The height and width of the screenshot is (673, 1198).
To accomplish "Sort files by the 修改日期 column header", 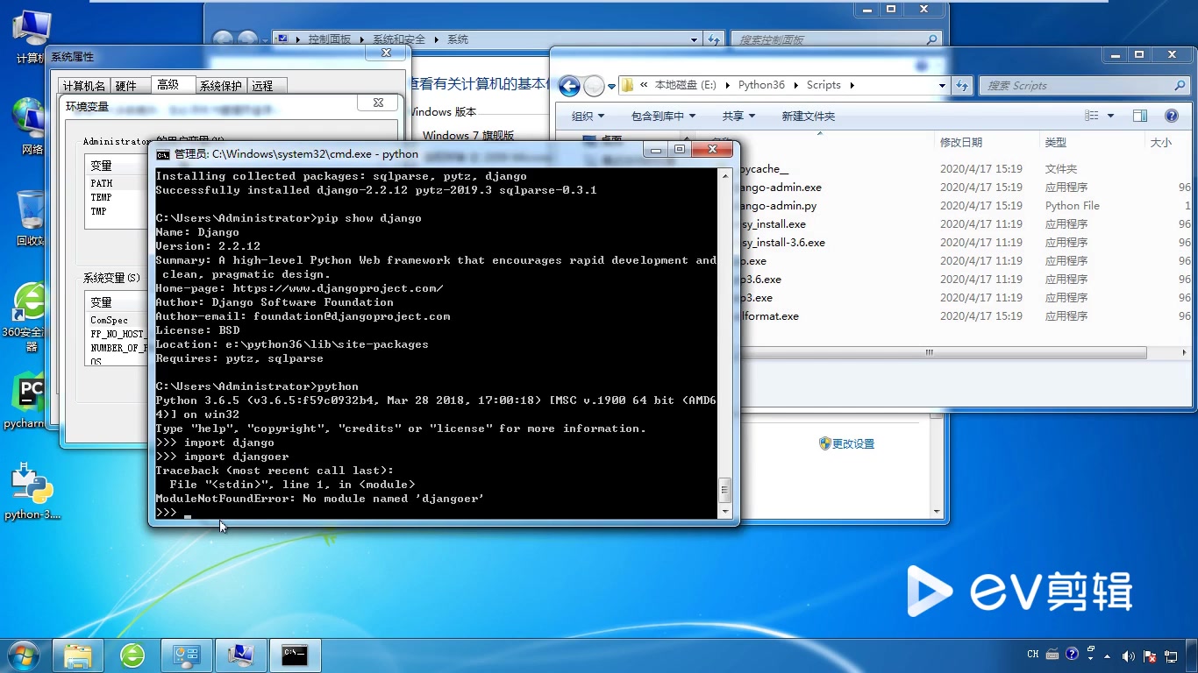I will [961, 142].
